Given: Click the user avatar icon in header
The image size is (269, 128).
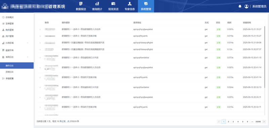Looking at the screenshot, I should [x=246, y=6].
